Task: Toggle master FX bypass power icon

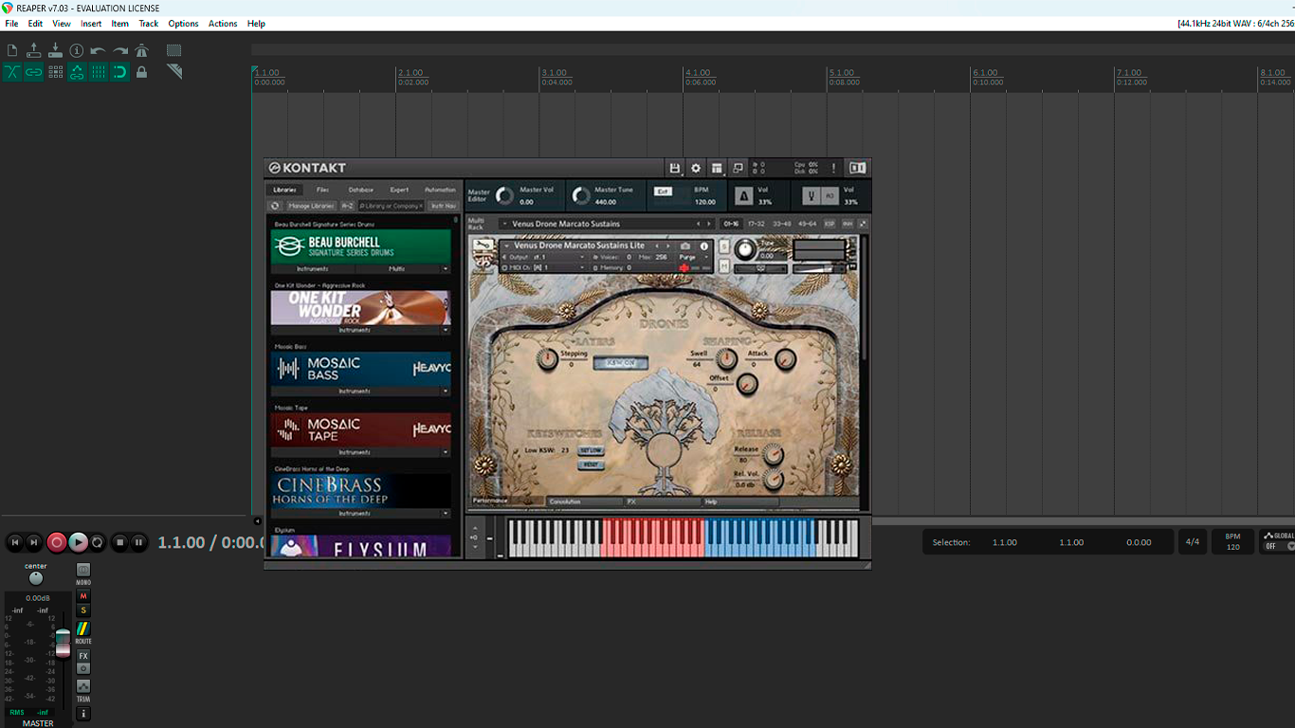Action: (83, 668)
